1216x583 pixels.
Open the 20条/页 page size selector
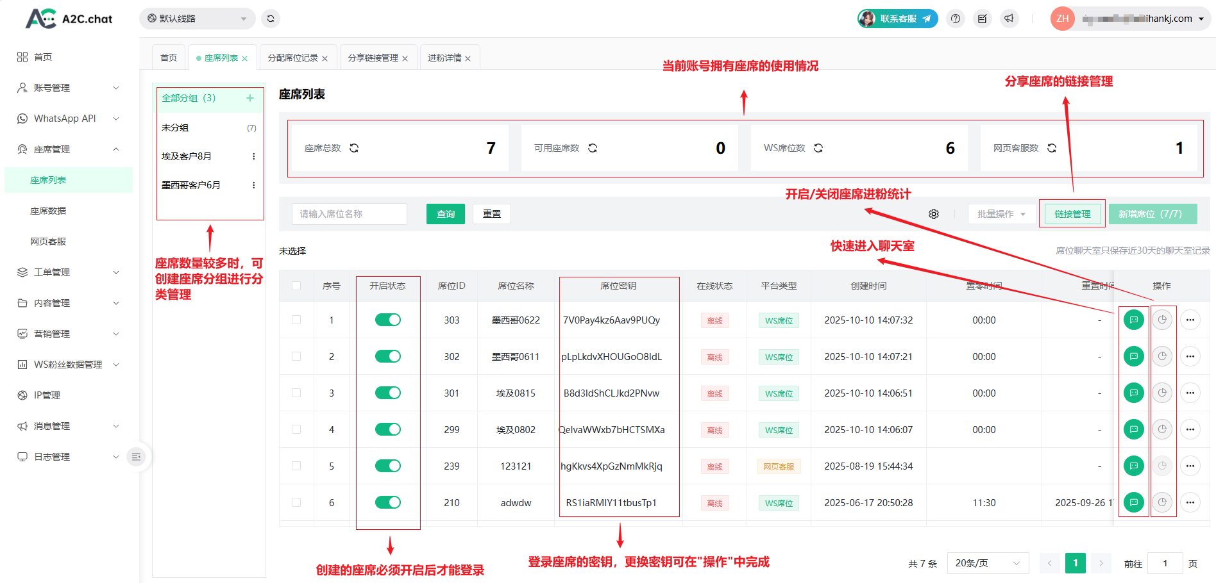pos(987,563)
